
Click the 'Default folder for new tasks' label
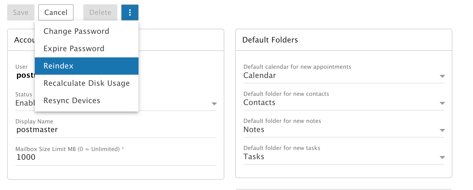tap(282, 148)
